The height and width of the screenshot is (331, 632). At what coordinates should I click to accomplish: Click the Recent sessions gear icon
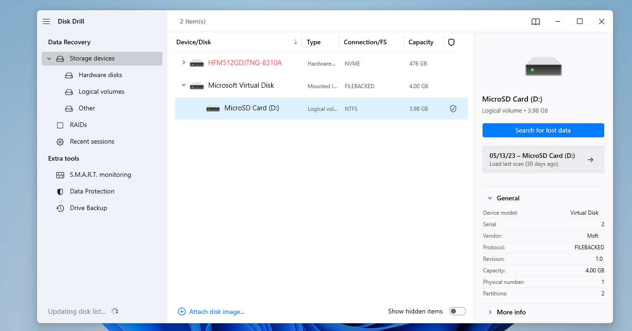pos(60,142)
